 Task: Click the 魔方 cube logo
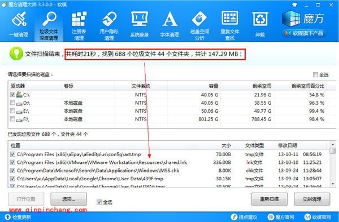[291, 19]
